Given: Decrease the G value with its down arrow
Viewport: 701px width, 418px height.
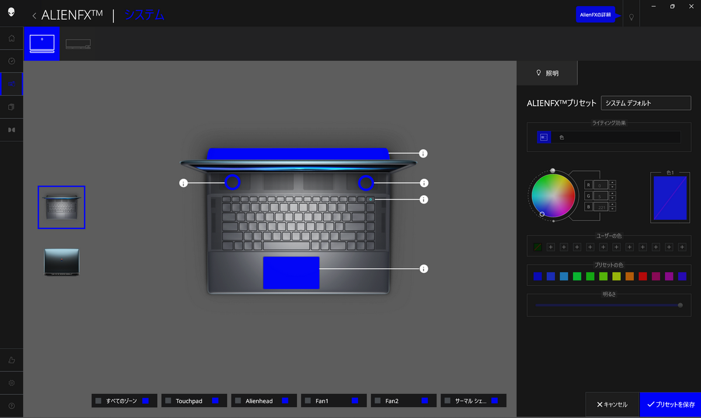Looking at the screenshot, I should (612, 198).
